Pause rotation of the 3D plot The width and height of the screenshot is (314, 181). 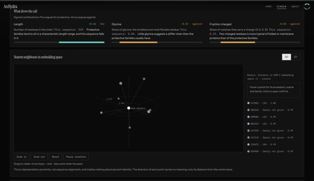[76, 157]
